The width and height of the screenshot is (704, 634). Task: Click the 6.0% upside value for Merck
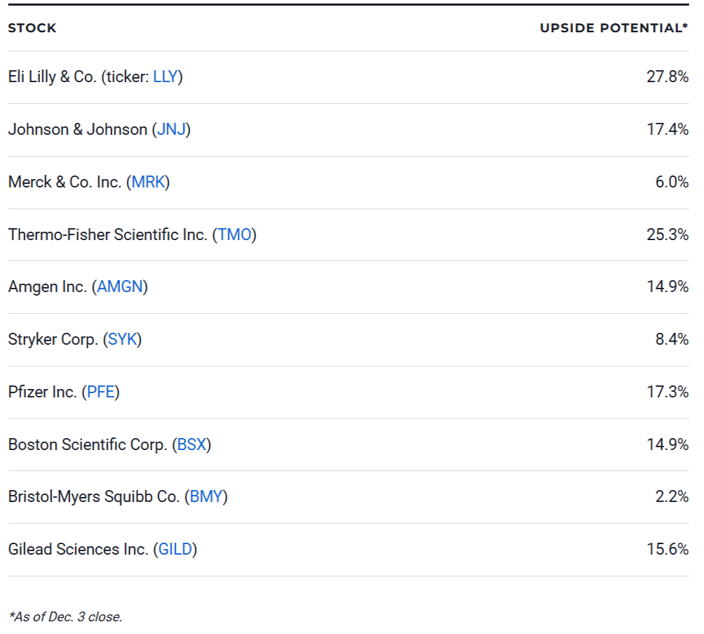(672, 183)
